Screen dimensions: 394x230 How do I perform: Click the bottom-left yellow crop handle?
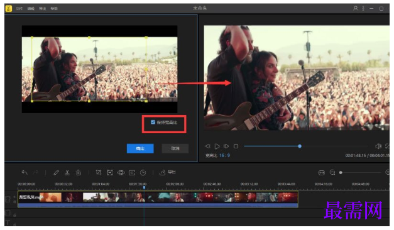coord(32,101)
